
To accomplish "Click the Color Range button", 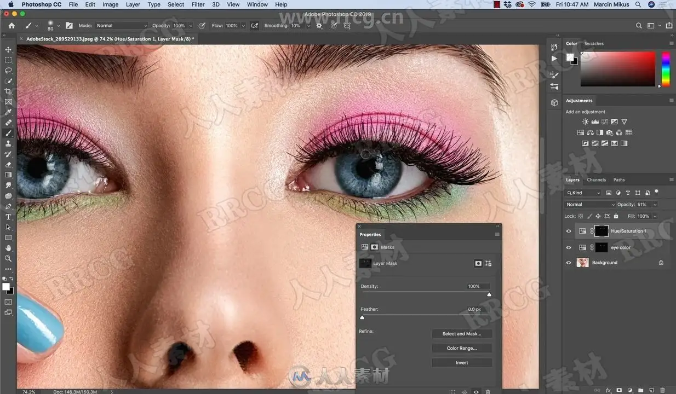I will pyautogui.click(x=462, y=348).
